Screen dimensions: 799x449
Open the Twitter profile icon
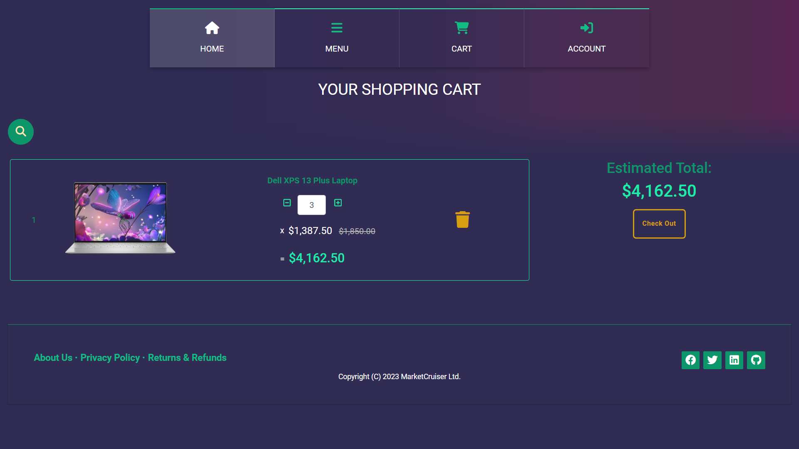tap(712, 360)
